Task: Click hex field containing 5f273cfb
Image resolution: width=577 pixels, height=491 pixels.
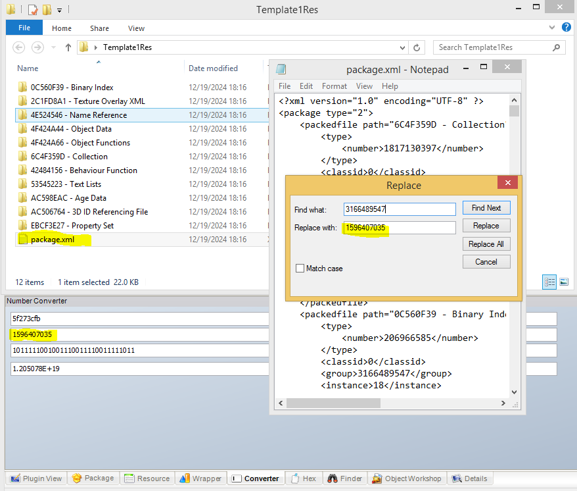Action: click(x=140, y=319)
